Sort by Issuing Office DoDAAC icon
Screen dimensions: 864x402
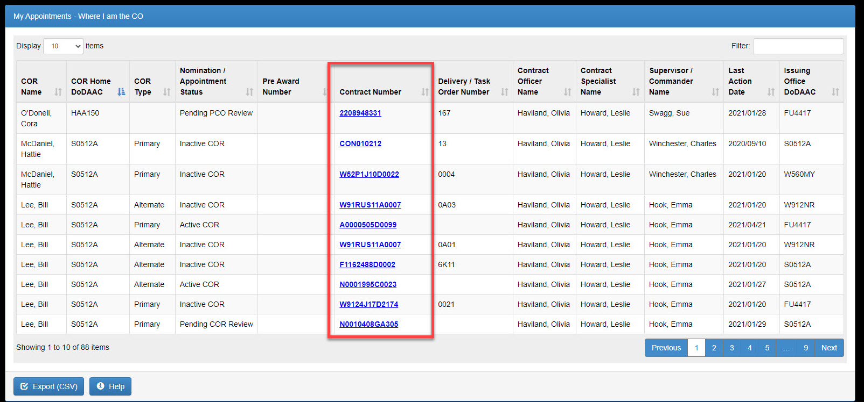(835, 92)
